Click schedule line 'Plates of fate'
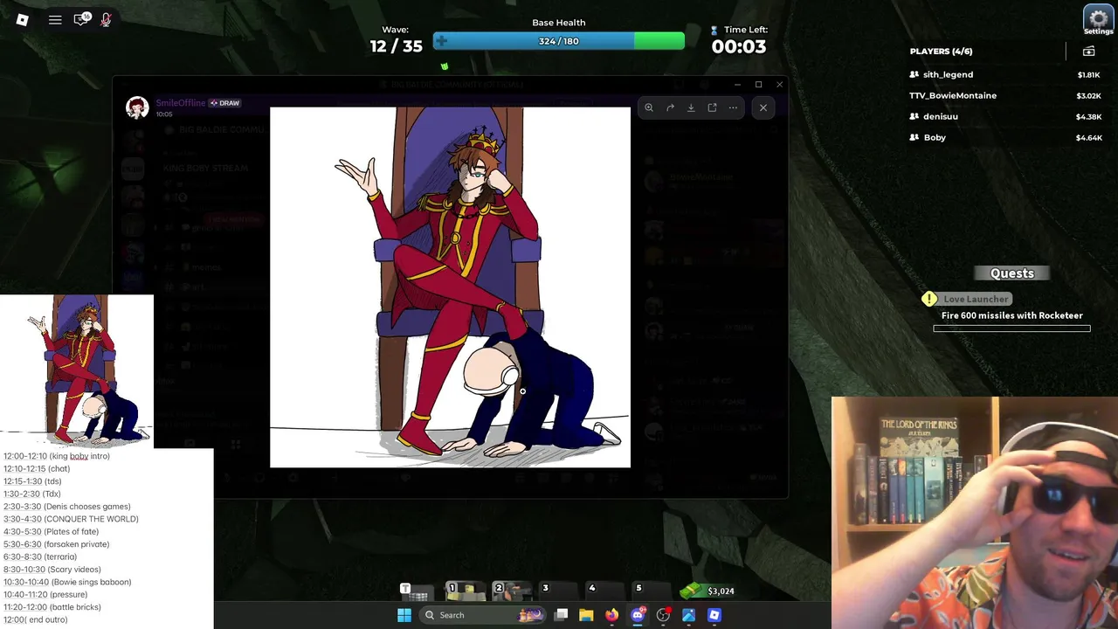The image size is (1118, 629). pyautogui.click(x=51, y=531)
